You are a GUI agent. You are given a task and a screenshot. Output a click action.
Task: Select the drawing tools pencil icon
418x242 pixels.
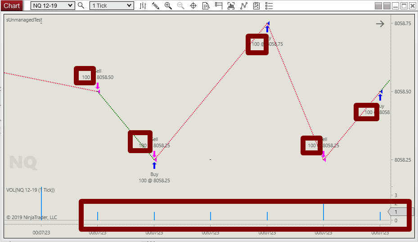click(x=156, y=6)
